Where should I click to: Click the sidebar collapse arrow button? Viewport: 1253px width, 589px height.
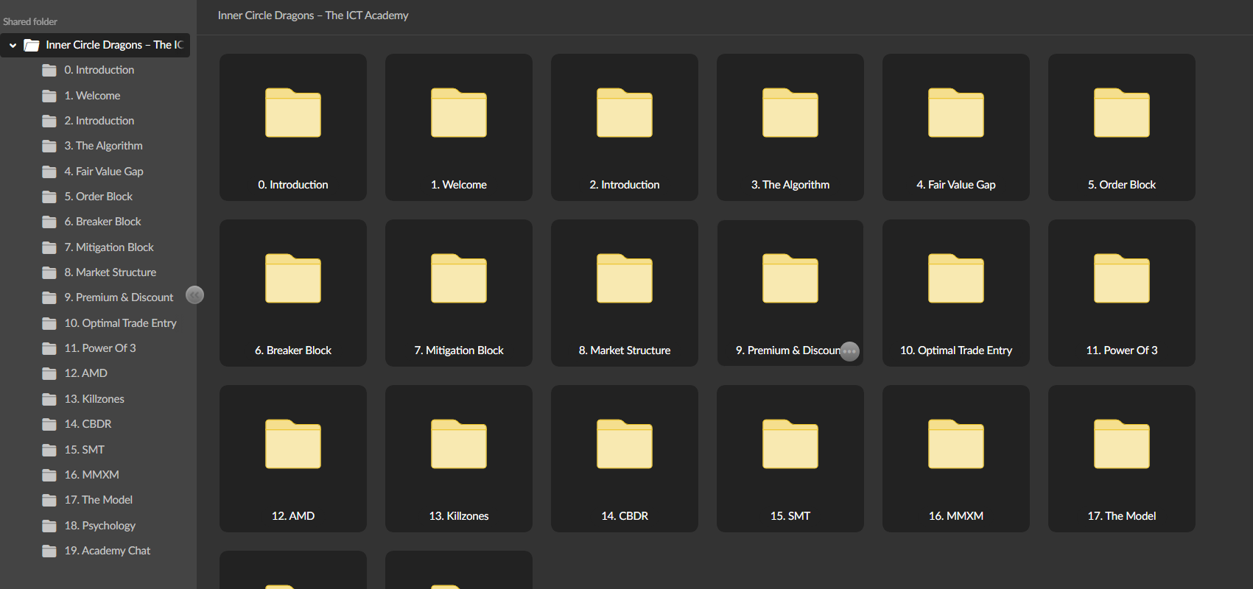point(194,295)
